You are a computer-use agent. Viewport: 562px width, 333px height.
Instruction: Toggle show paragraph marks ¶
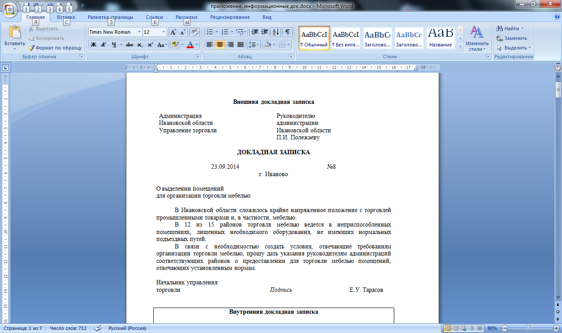point(288,32)
